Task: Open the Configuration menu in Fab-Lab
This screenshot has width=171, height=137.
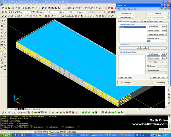Action: pyautogui.click(x=133, y=9)
